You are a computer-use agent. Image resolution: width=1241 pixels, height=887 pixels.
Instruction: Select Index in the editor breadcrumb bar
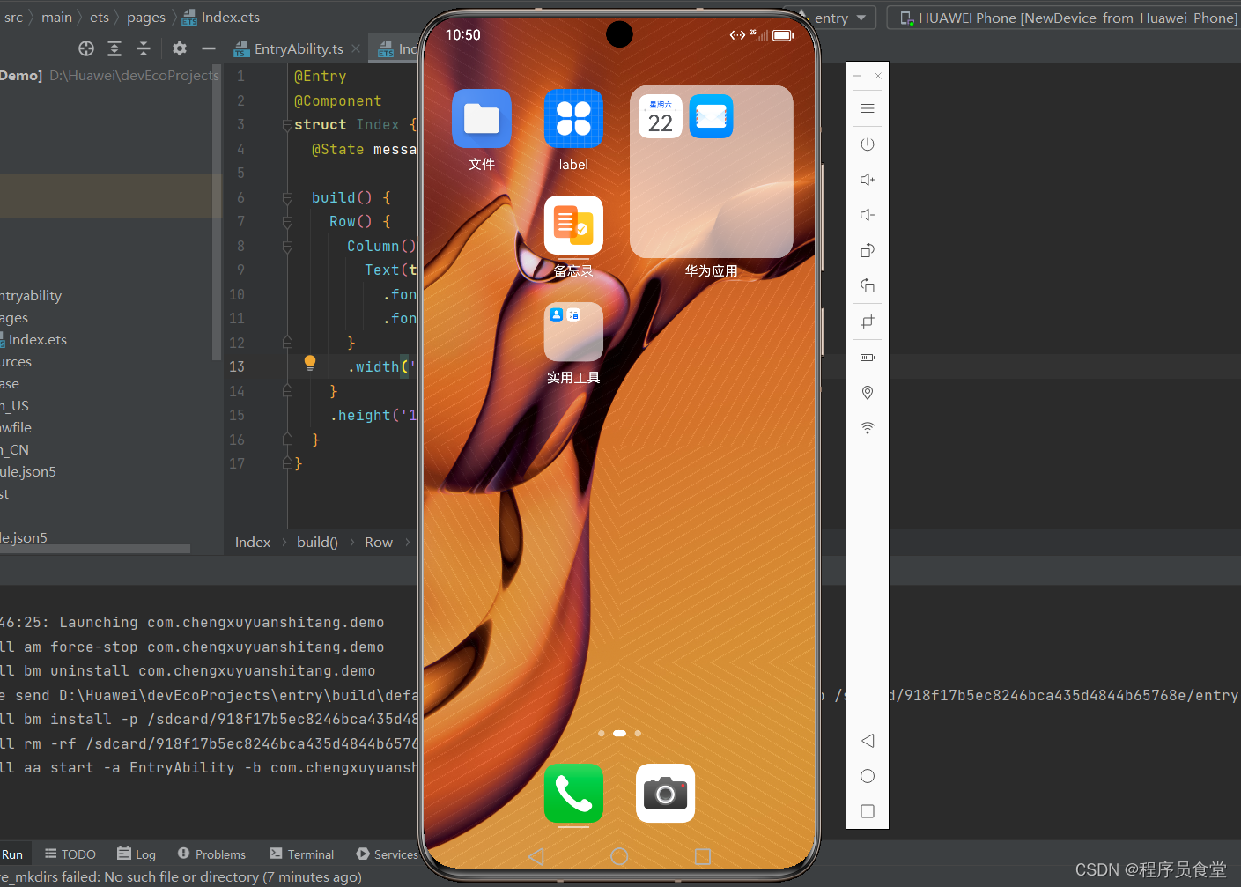252,542
